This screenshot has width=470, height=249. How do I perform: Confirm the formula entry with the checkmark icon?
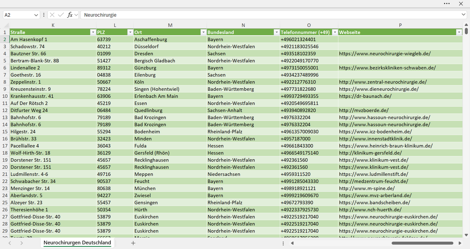[x=61, y=15]
